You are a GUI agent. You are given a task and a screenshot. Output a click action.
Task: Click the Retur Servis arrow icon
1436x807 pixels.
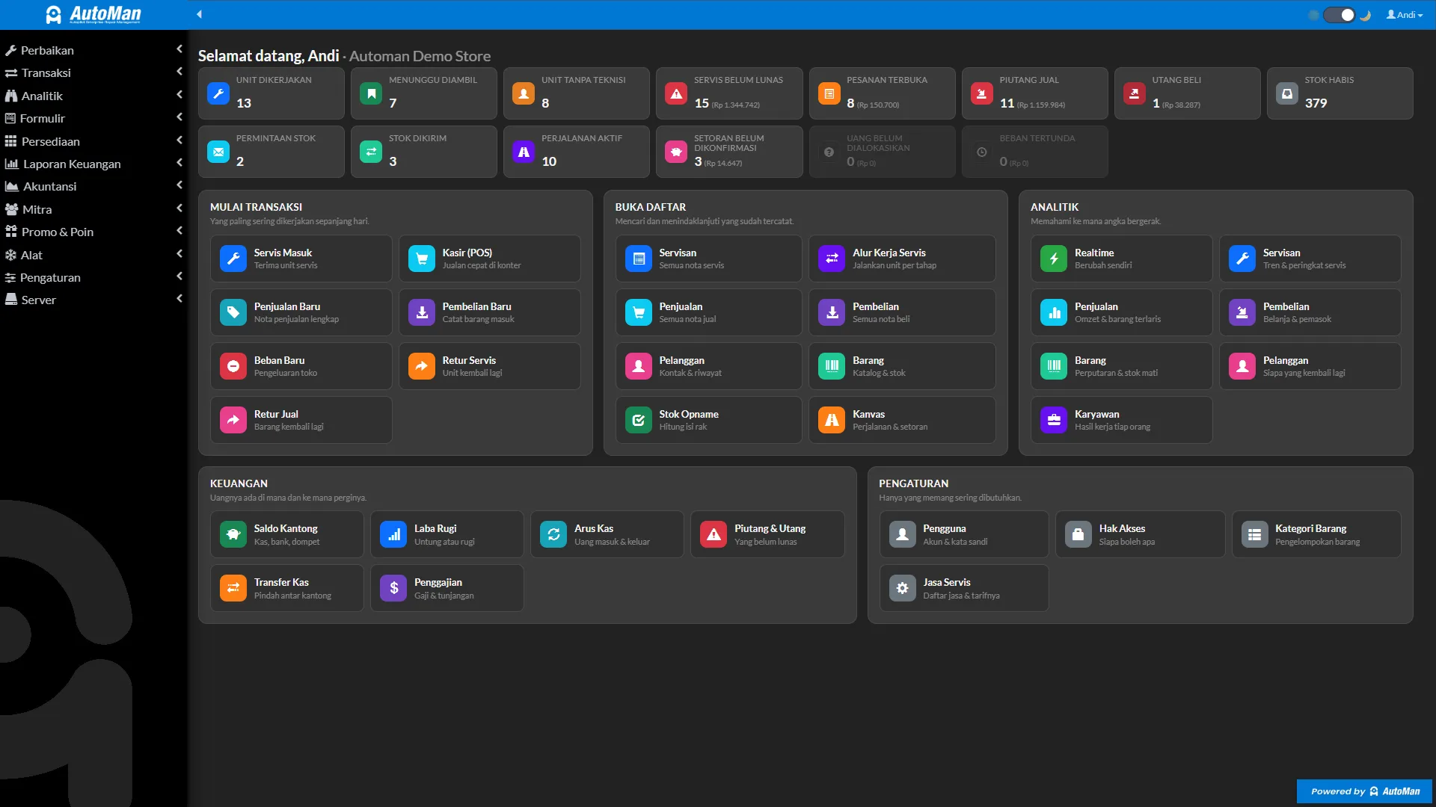(422, 366)
